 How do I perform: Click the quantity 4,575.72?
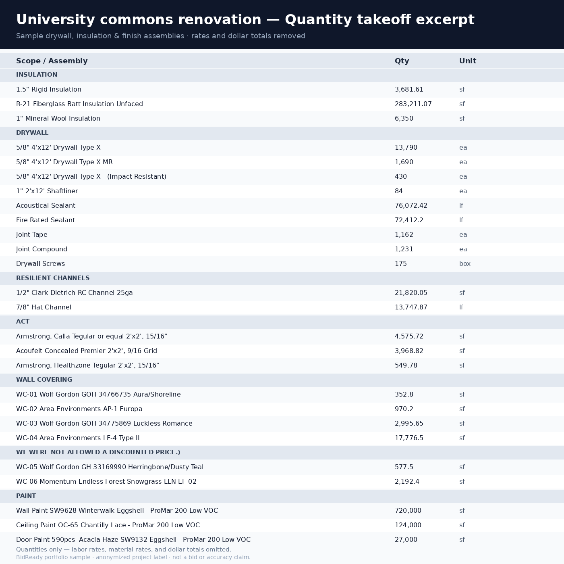coord(409,336)
